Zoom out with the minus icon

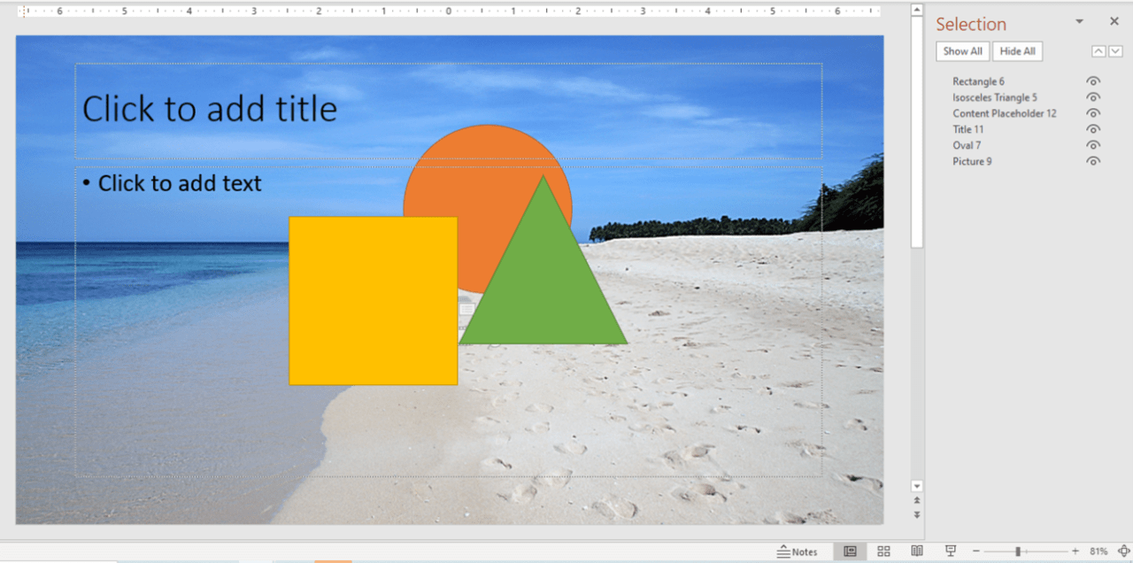point(975,551)
